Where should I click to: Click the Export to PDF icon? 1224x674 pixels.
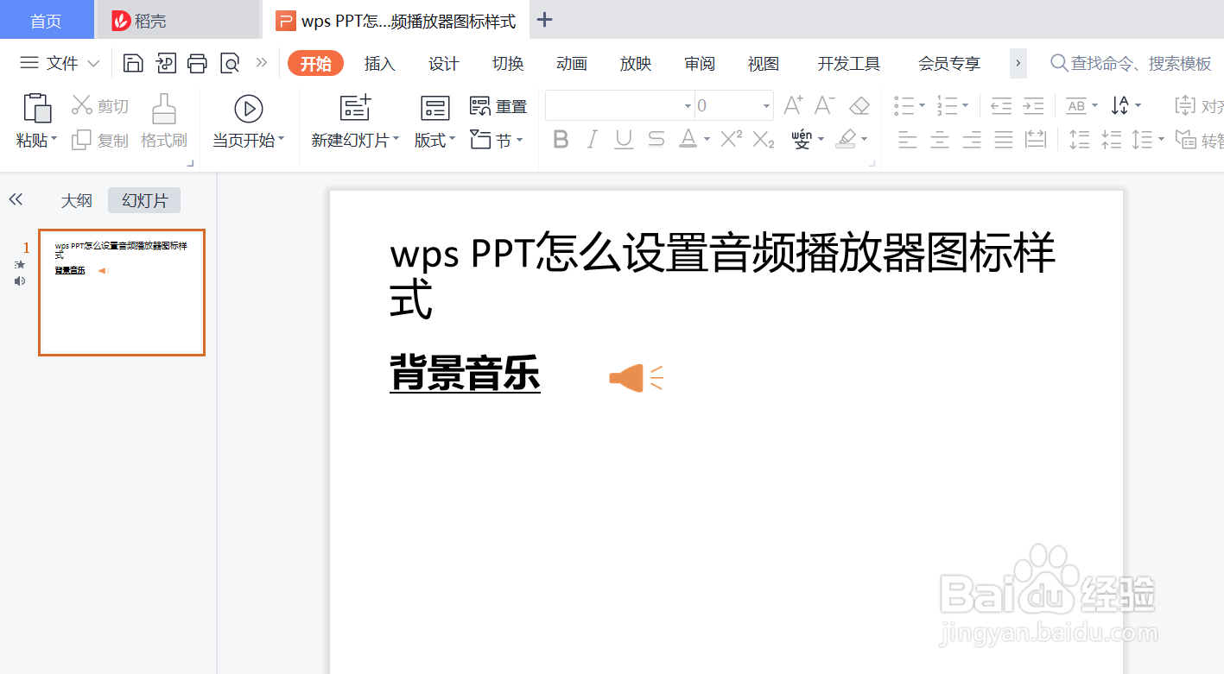165,63
